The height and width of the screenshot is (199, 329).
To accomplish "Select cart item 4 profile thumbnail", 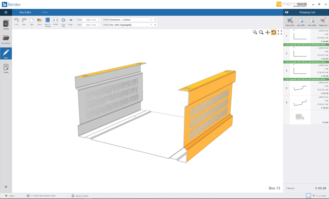I will 300,88.
